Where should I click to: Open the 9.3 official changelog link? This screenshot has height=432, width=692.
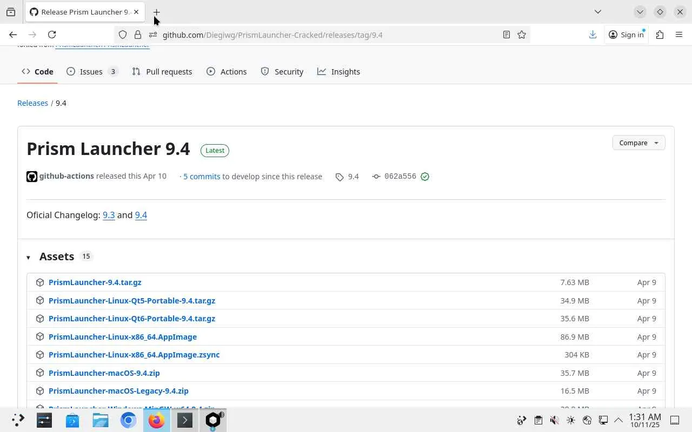tap(109, 215)
